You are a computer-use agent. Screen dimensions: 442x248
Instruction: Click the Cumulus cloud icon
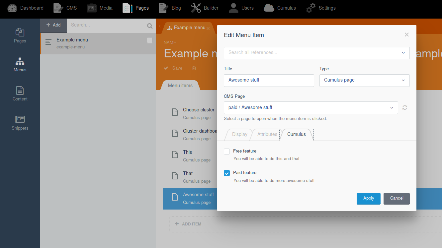(x=269, y=8)
